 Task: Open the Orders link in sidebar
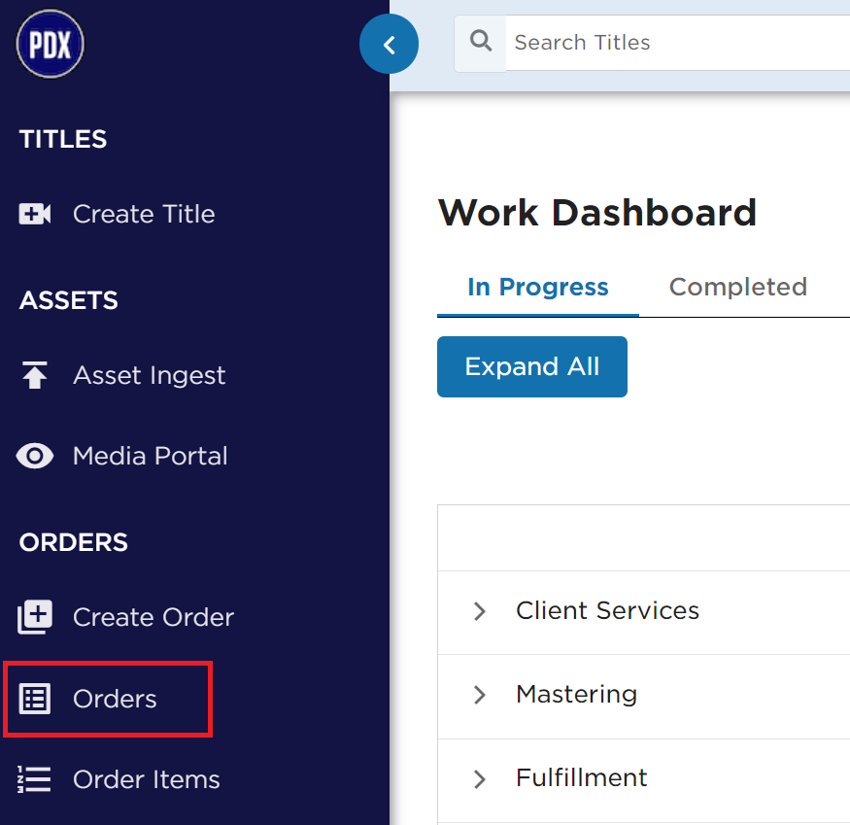(x=115, y=699)
